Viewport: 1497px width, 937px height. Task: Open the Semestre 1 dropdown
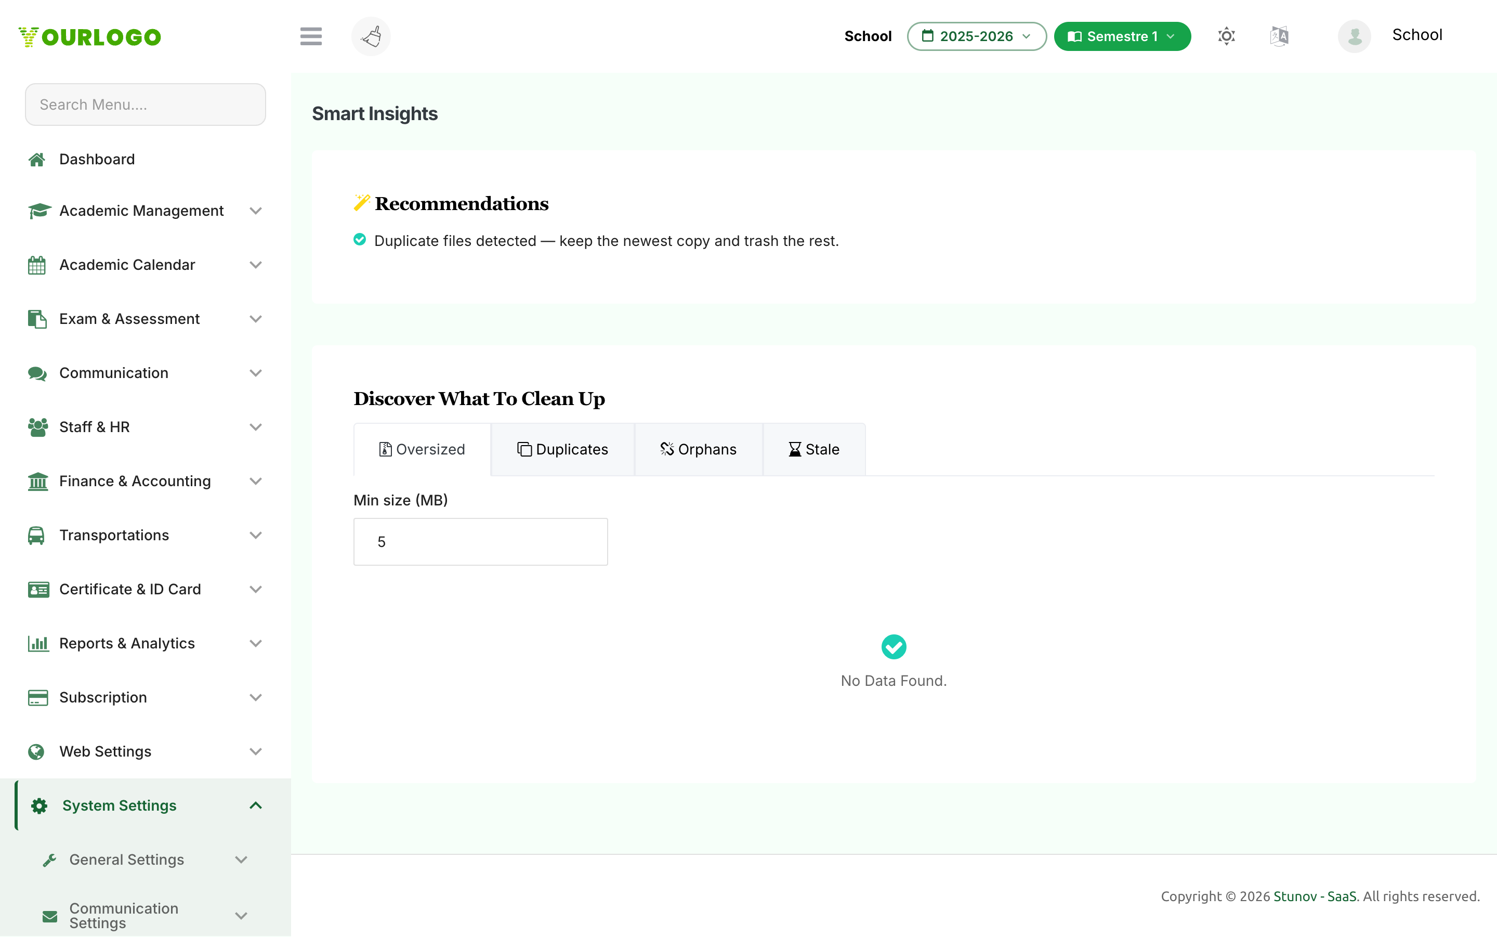(1122, 36)
